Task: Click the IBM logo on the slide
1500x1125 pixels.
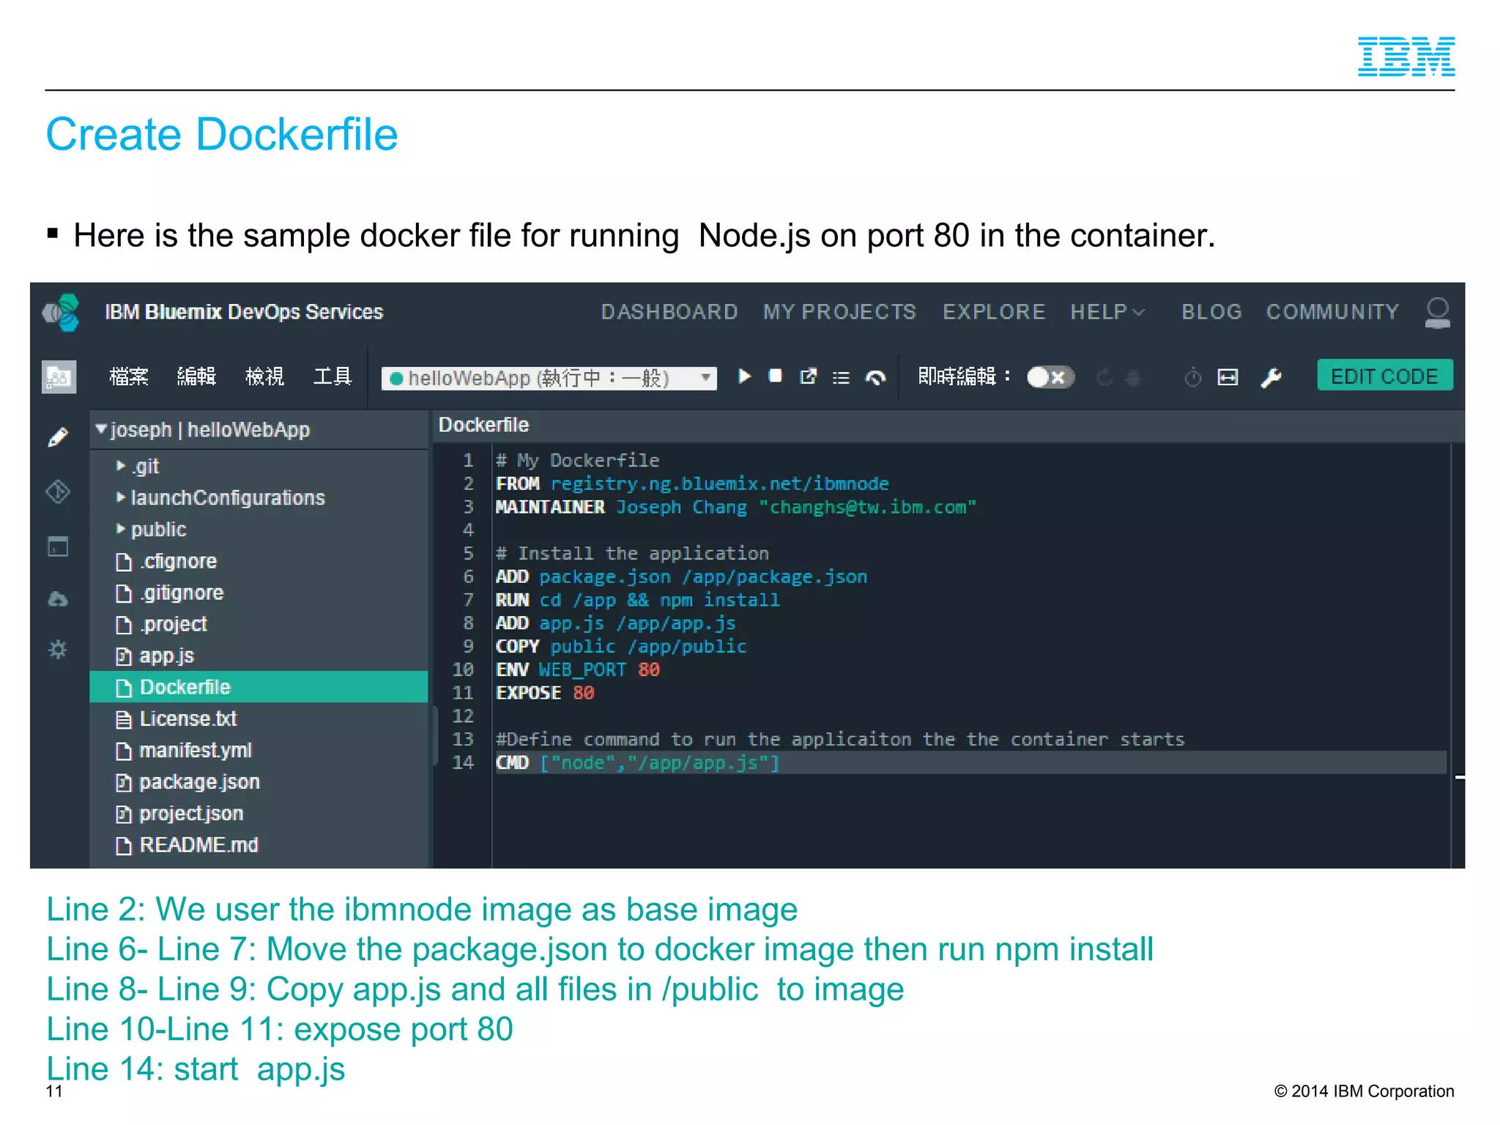Action: pyautogui.click(x=1406, y=56)
